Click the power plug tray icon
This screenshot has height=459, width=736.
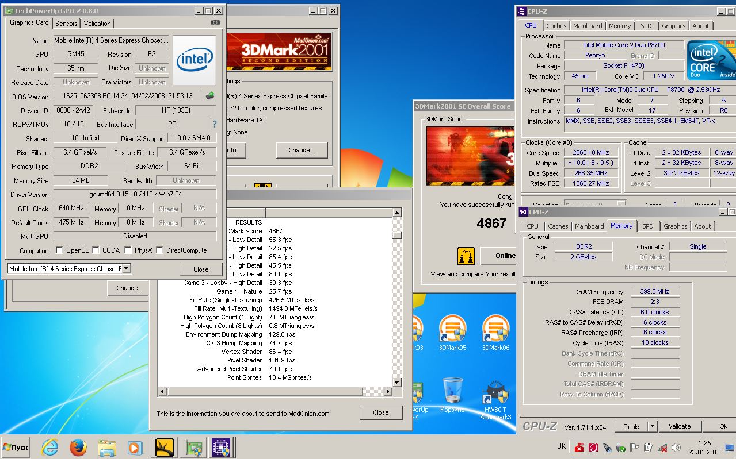tap(649, 448)
